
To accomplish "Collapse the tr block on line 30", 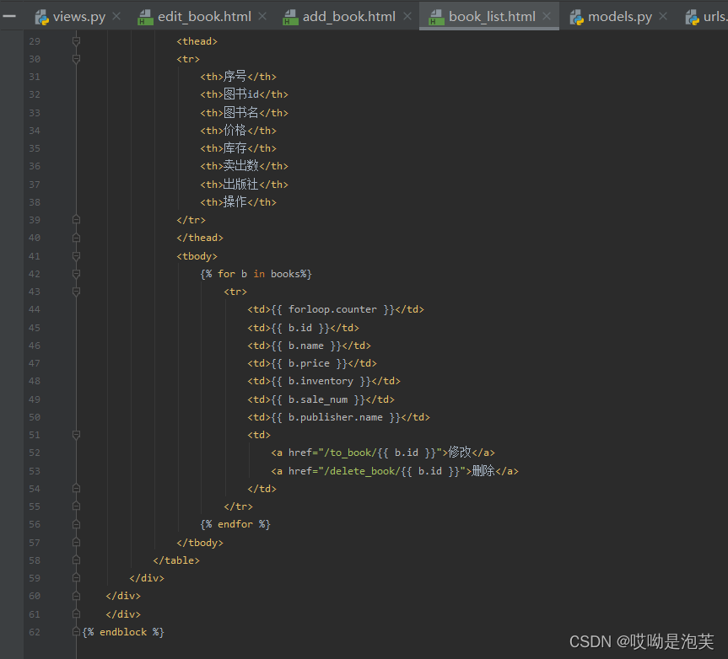I will click(x=76, y=59).
